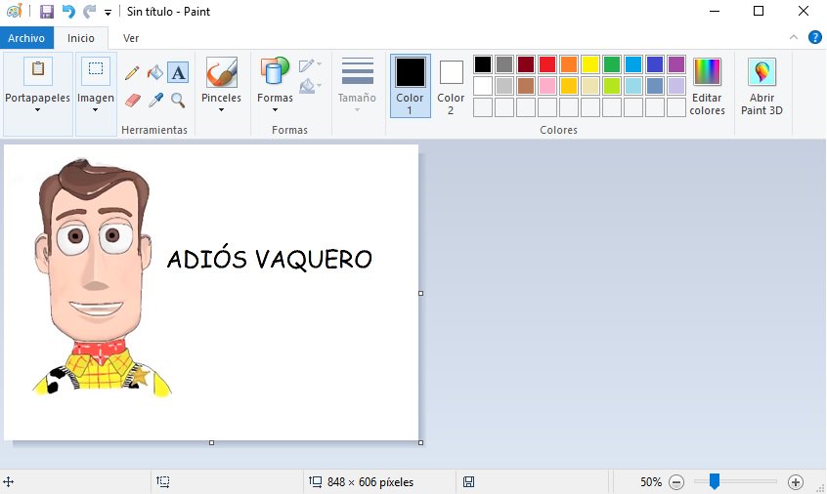Open the Paint help question mark icon
This screenshot has width=827, height=494.
pyautogui.click(x=815, y=37)
